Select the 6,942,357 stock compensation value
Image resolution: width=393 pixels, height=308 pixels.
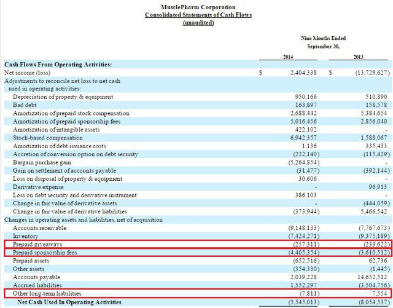(x=303, y=138)
